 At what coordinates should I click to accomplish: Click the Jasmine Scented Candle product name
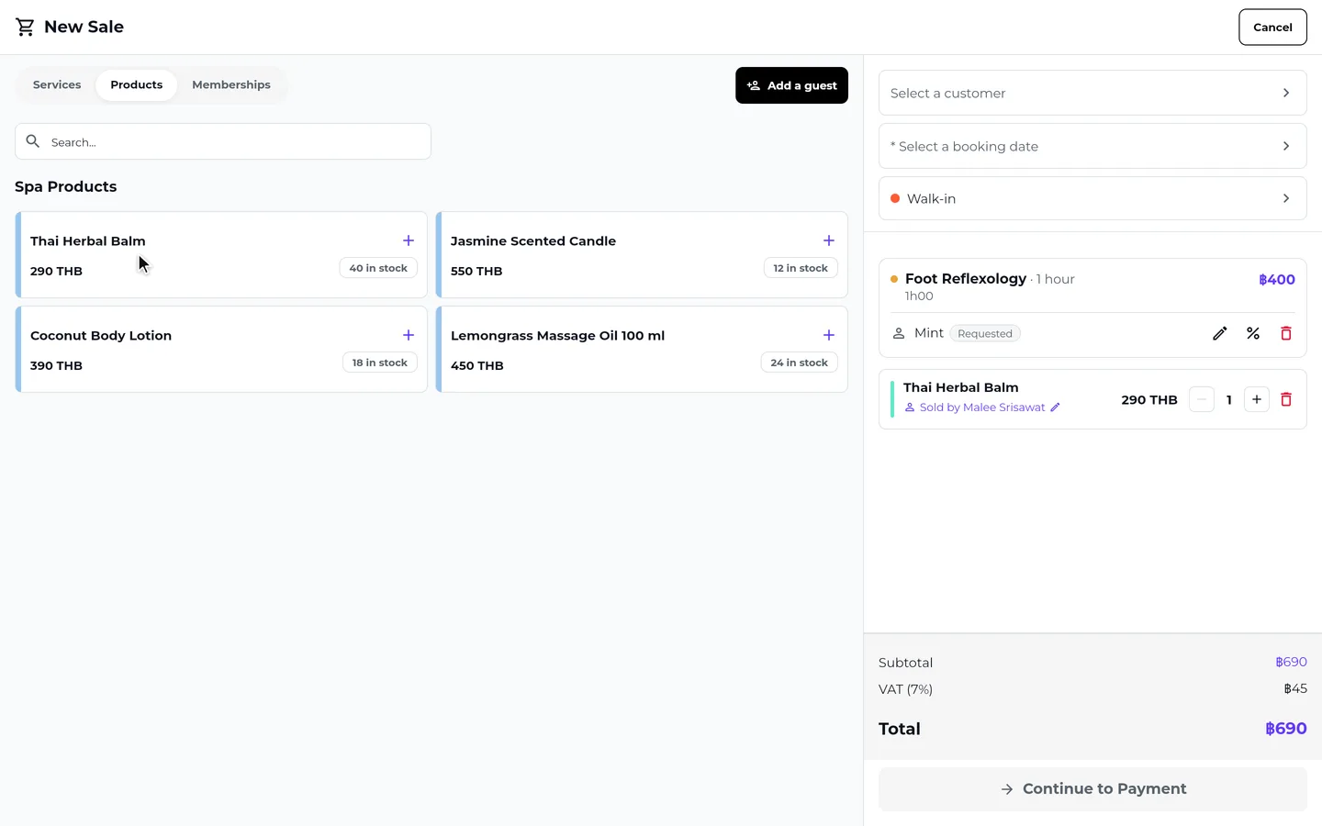tap(533, 241)
